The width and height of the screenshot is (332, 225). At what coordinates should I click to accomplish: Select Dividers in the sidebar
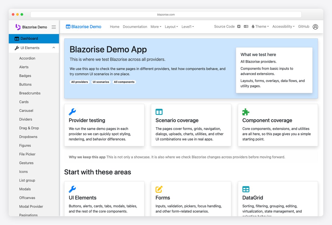(x=26, y=120)
